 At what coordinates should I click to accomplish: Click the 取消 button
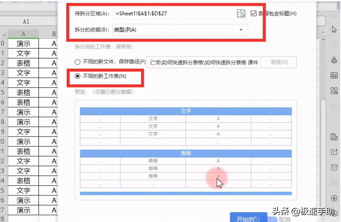pos(284,219)
